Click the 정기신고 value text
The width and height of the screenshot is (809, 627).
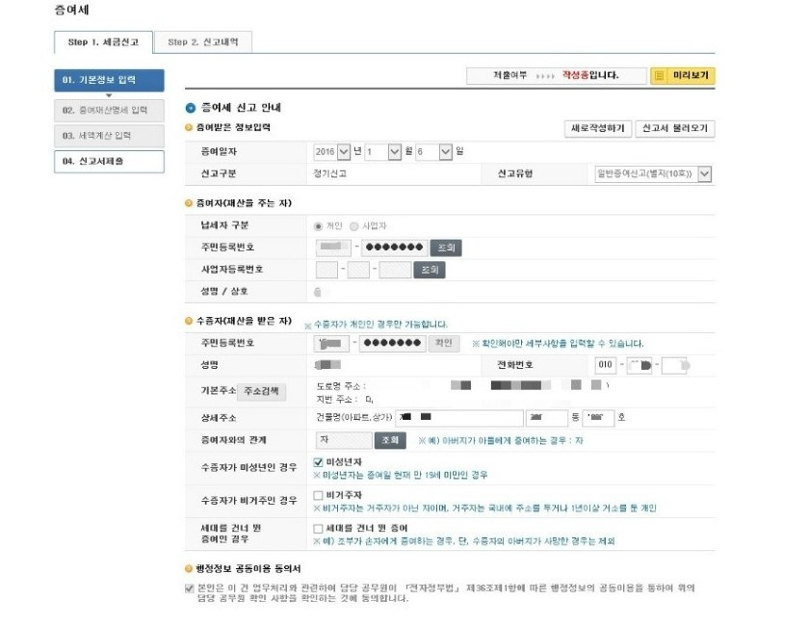(x=329, y=174)
